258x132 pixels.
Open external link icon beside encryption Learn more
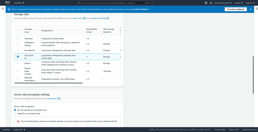(59, 99)
